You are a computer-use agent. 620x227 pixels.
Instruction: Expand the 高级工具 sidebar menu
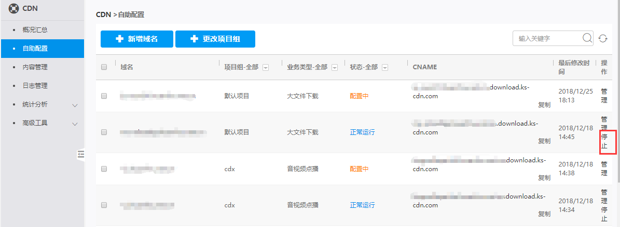(75, 124)
